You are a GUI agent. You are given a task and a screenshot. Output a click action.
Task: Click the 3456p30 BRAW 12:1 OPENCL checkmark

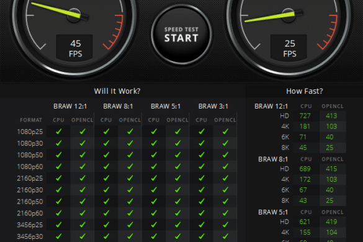[83, 236]
